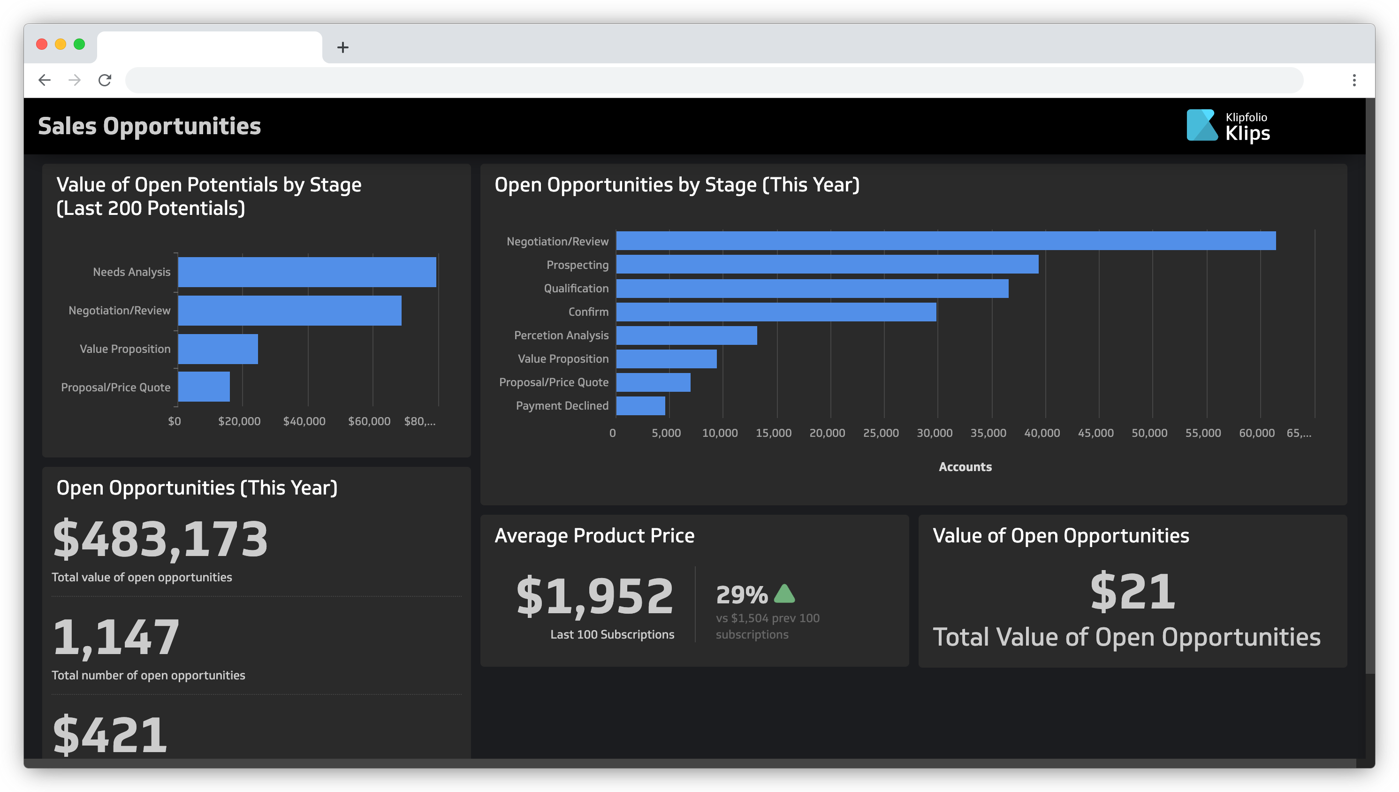Reload the page with refresh icon
Image resolution: width=1399 pixels, height=792 pixels.
(x=105, y=81)
